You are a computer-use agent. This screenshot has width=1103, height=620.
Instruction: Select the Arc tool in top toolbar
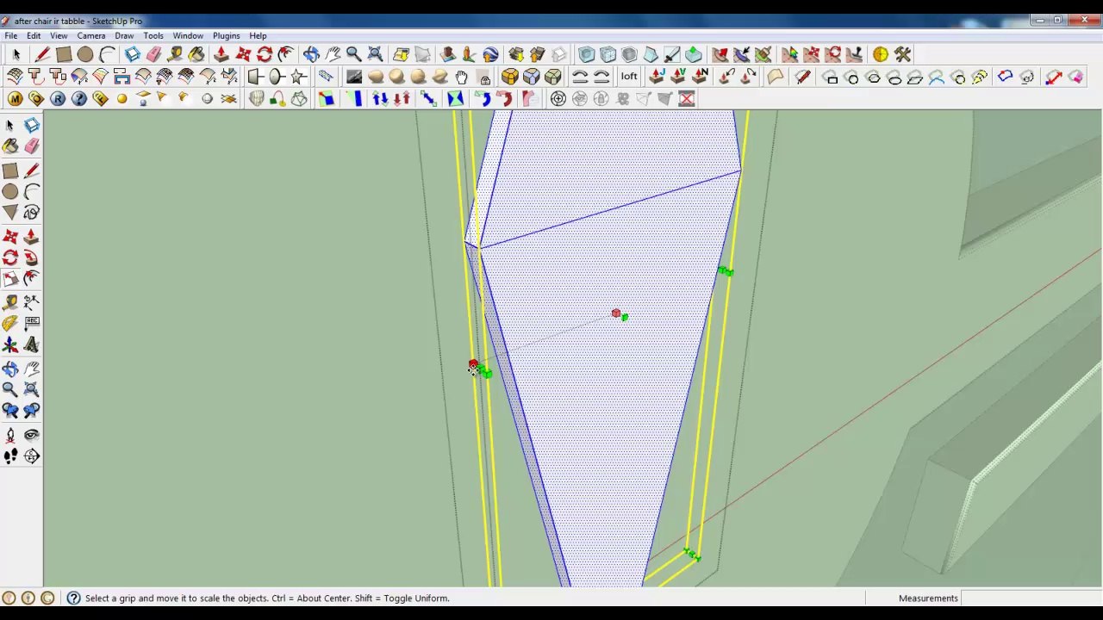[107, 55]
